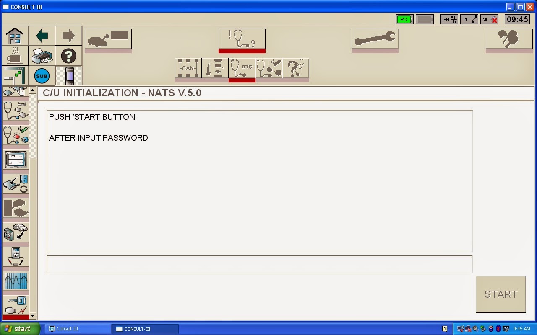Image resolution: width=537 pixels, height=335 pixels.
Task: Click the C/U INITIALIZATION - NATS V.5.0 heading
Action: tap(122, 93)
